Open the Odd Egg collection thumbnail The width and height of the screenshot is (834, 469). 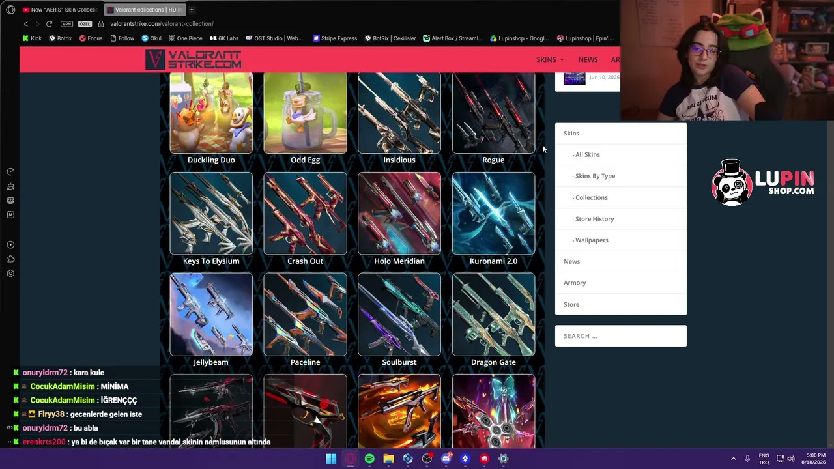click(305, 113)
